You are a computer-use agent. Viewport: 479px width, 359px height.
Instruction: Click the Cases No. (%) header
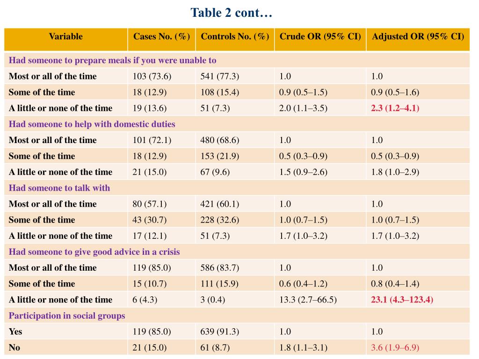click(x=161, y=36)
